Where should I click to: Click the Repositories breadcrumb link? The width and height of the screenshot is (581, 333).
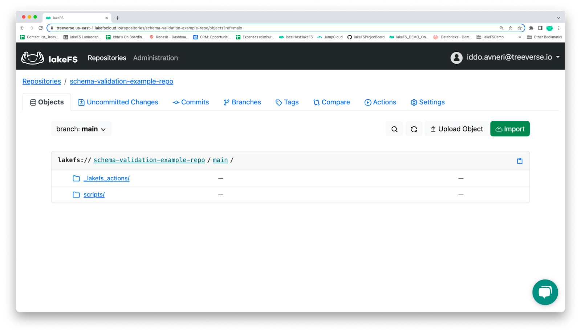point(42,82)
